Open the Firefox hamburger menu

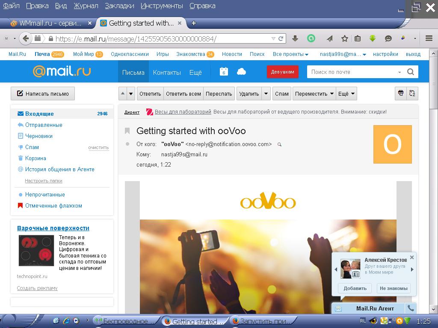pyautogui.click(x=429, y=38)
